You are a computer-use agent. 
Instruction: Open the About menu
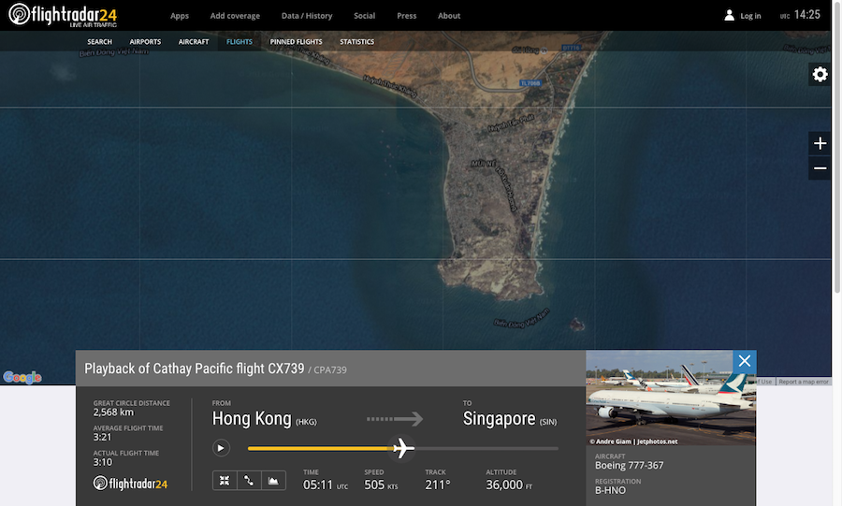pyautogui.click(x=449, y=16)
